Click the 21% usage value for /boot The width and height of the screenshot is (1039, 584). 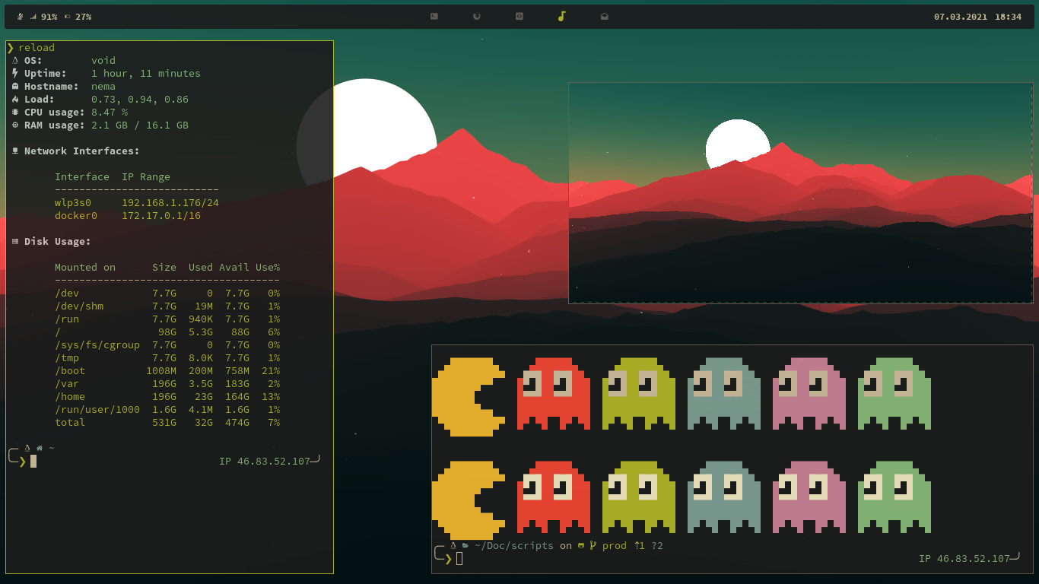coord(271,370)
